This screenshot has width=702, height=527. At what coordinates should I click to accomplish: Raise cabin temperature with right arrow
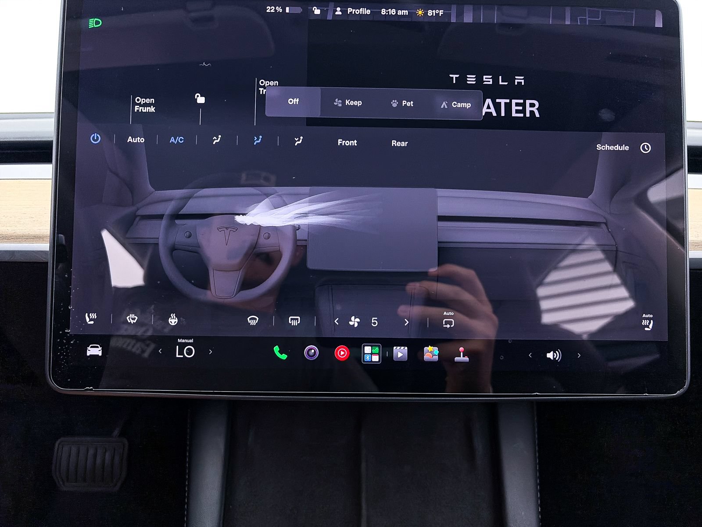[x=211, y=352]
